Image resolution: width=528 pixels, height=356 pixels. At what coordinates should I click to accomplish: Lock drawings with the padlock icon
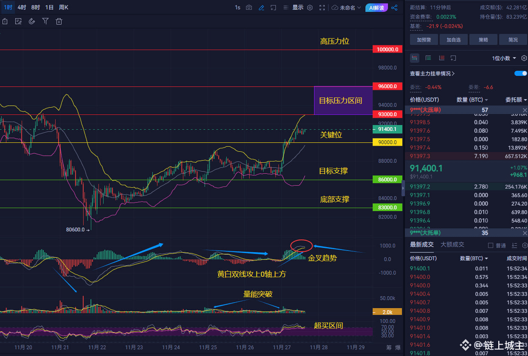pos(5,21)
